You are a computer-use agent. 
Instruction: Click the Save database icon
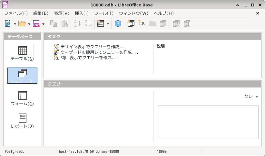coord(36,23)
